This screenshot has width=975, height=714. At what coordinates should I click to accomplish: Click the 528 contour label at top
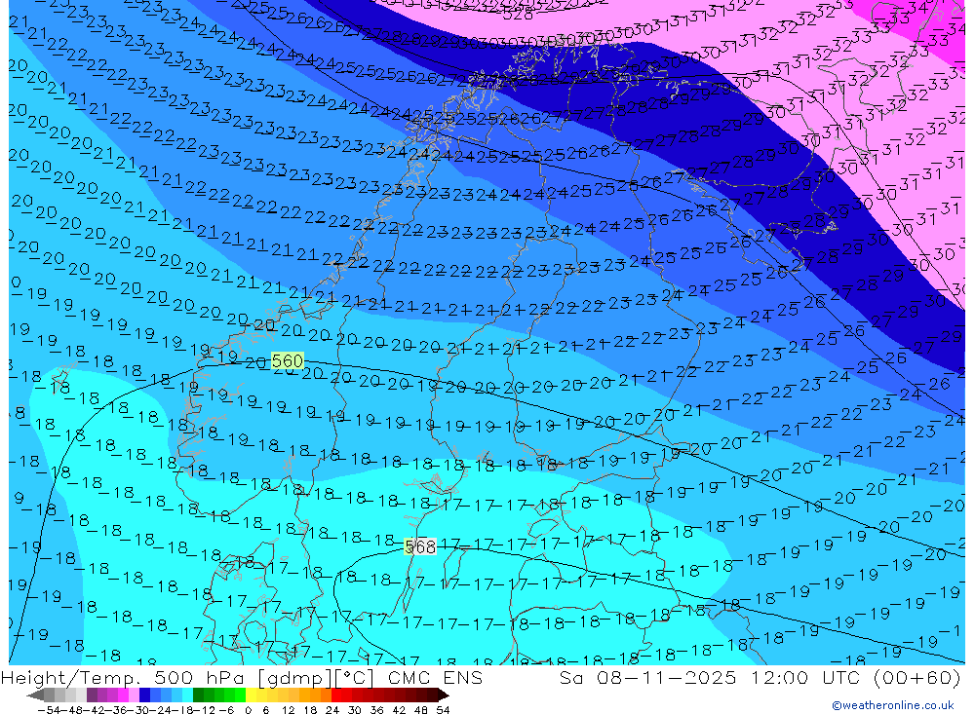click(x=518, y=14)
